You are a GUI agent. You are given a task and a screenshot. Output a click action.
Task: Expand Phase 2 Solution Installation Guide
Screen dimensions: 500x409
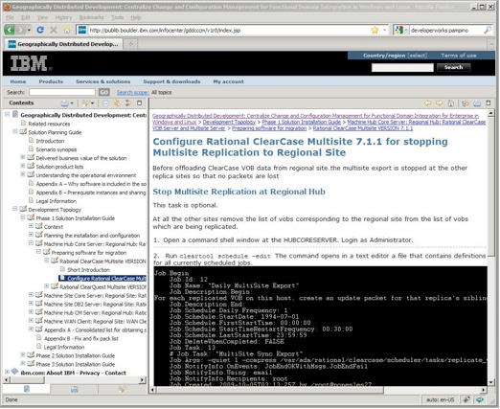pyautogui.click(x=23, y=355)
